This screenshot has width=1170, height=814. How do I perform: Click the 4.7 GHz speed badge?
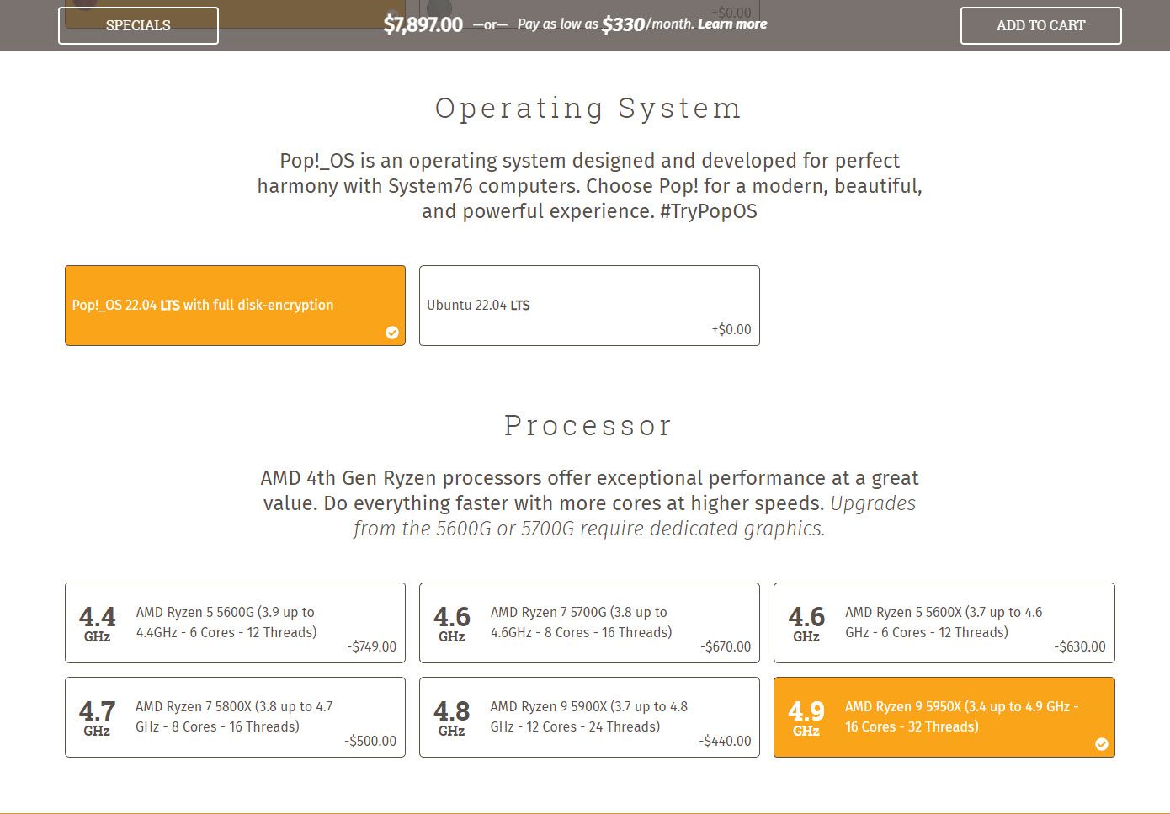[x=97, y=717]
